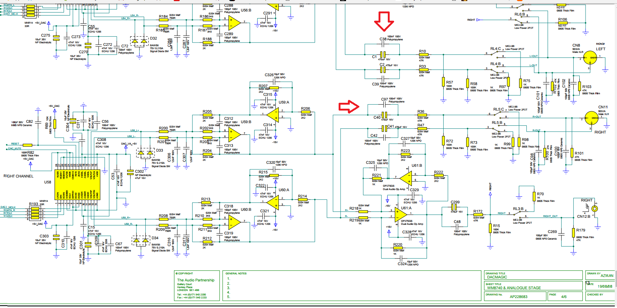Select 'OP275GS' text under U61:A
This screenshot has width=617, height=308.
(x=407, y=221)
